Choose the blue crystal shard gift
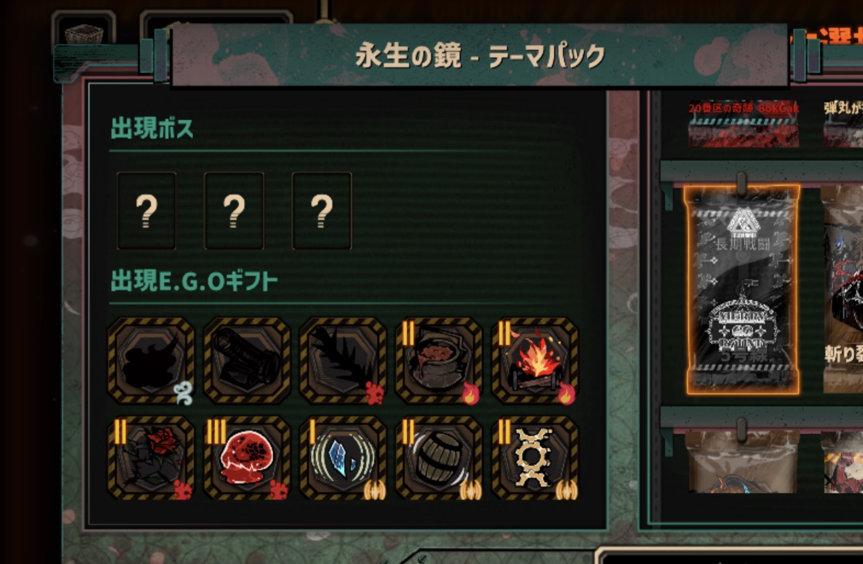The image size is (863, 564). click(x=343, y=457)
